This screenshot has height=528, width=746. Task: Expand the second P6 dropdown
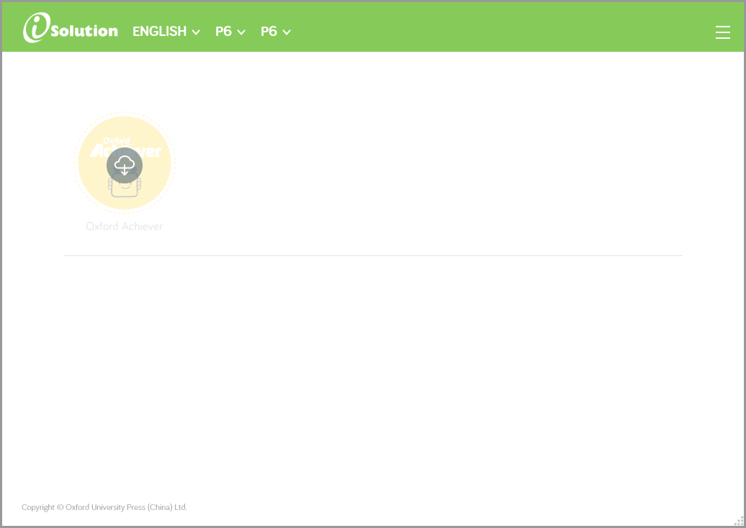[276, 32]
